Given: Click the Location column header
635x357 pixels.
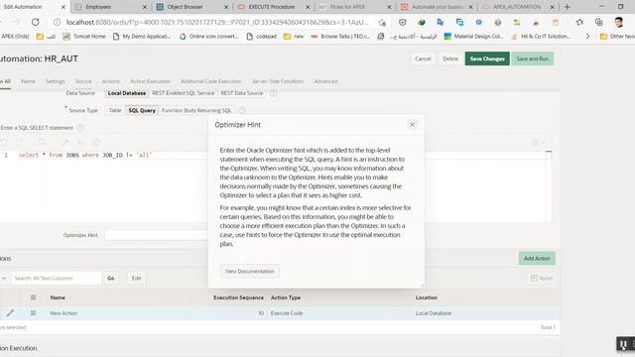Looking at the screenshot, I should pos(427,297).
